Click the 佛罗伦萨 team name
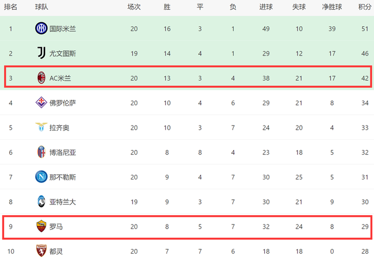The height and width of the screenshot is (263, 374). 62,103
